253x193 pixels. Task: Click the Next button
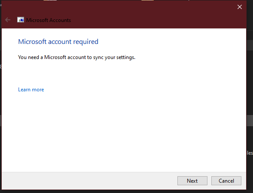click(x=192, y=181)
